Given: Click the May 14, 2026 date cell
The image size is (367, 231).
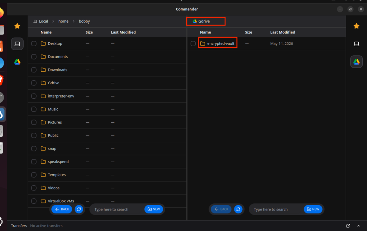Looking at the screenshot, I should 282,43.
